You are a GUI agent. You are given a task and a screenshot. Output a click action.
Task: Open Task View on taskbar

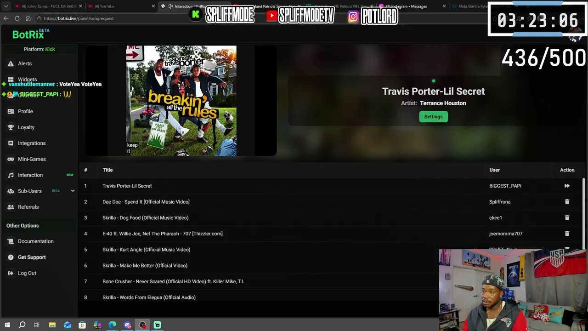coord(37,325)
